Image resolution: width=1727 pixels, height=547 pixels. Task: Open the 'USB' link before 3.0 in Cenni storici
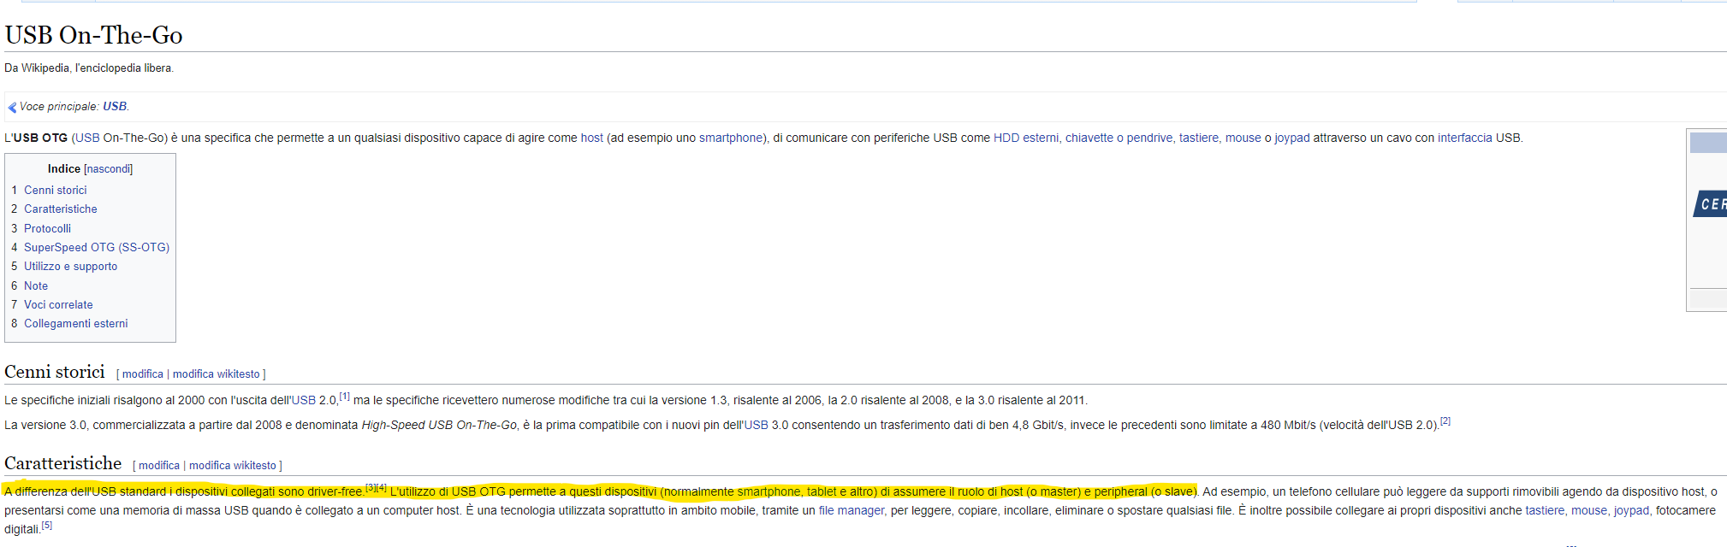click(x=757, y=425)
